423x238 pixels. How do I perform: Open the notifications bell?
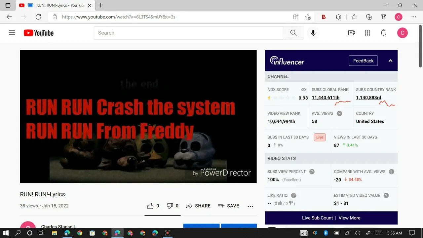(383, 33)
